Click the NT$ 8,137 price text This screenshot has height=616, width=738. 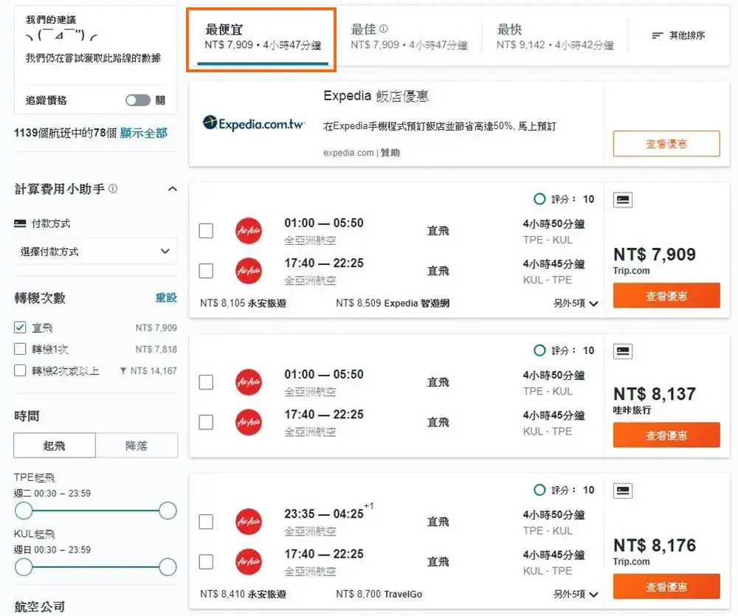coord(654,394)
